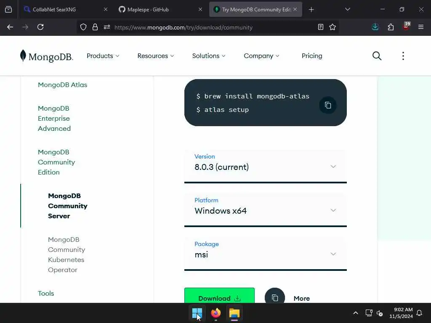Image resolution: width=431 pixels, height=323 pixels.
Task: Open MongoDB Enterprise Advanced sidebar link
Action: click(x=54, y=118)
